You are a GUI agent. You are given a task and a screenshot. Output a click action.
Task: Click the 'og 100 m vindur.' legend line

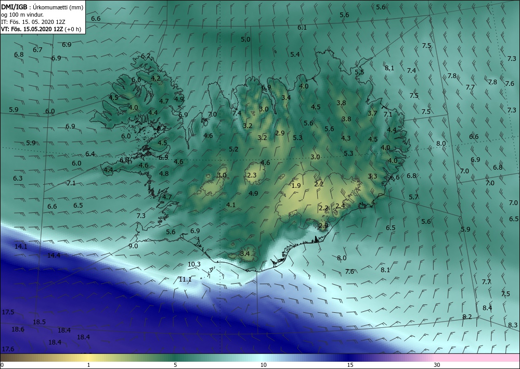pos(22,14)
